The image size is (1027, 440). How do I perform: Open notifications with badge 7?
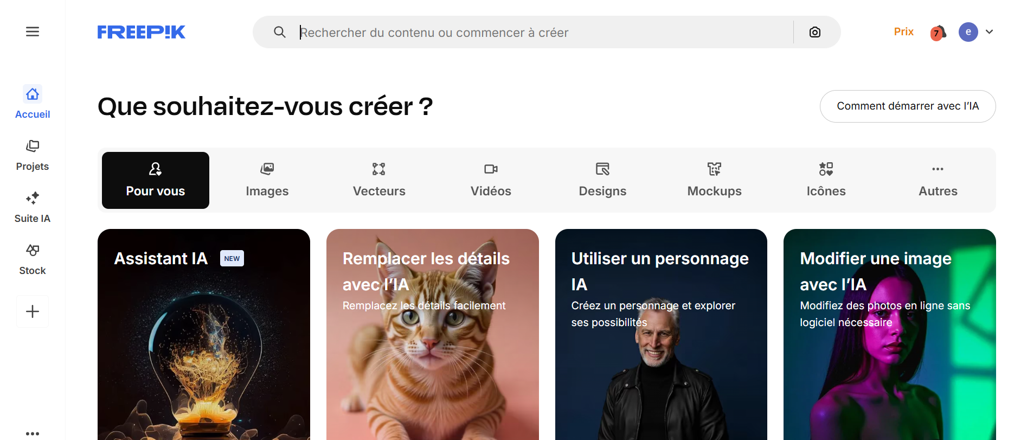[938, 33]
